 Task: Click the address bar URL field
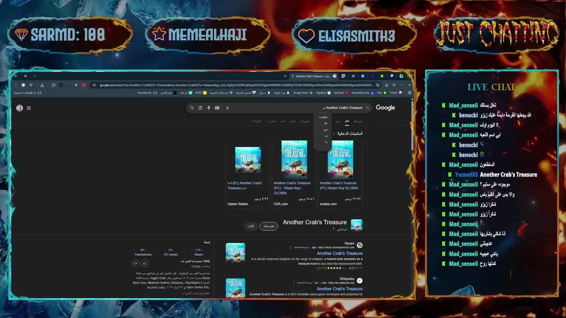(237, 85)
